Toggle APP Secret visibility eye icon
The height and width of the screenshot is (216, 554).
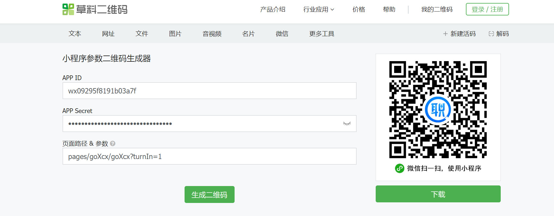(x=347, y=124)
